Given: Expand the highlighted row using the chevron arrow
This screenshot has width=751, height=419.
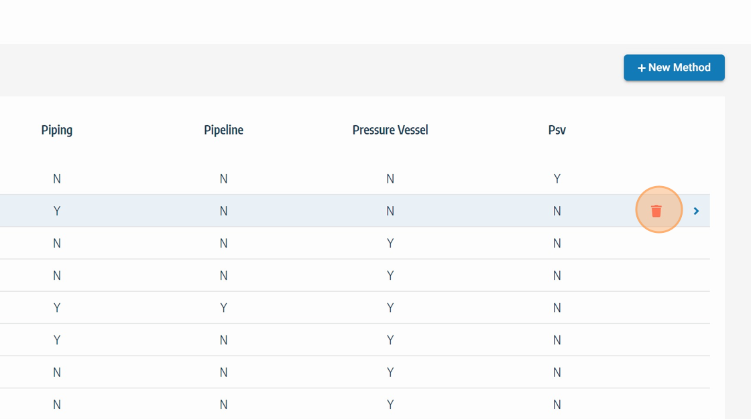Looking at the screenshot, I should [x=696, y=211].
